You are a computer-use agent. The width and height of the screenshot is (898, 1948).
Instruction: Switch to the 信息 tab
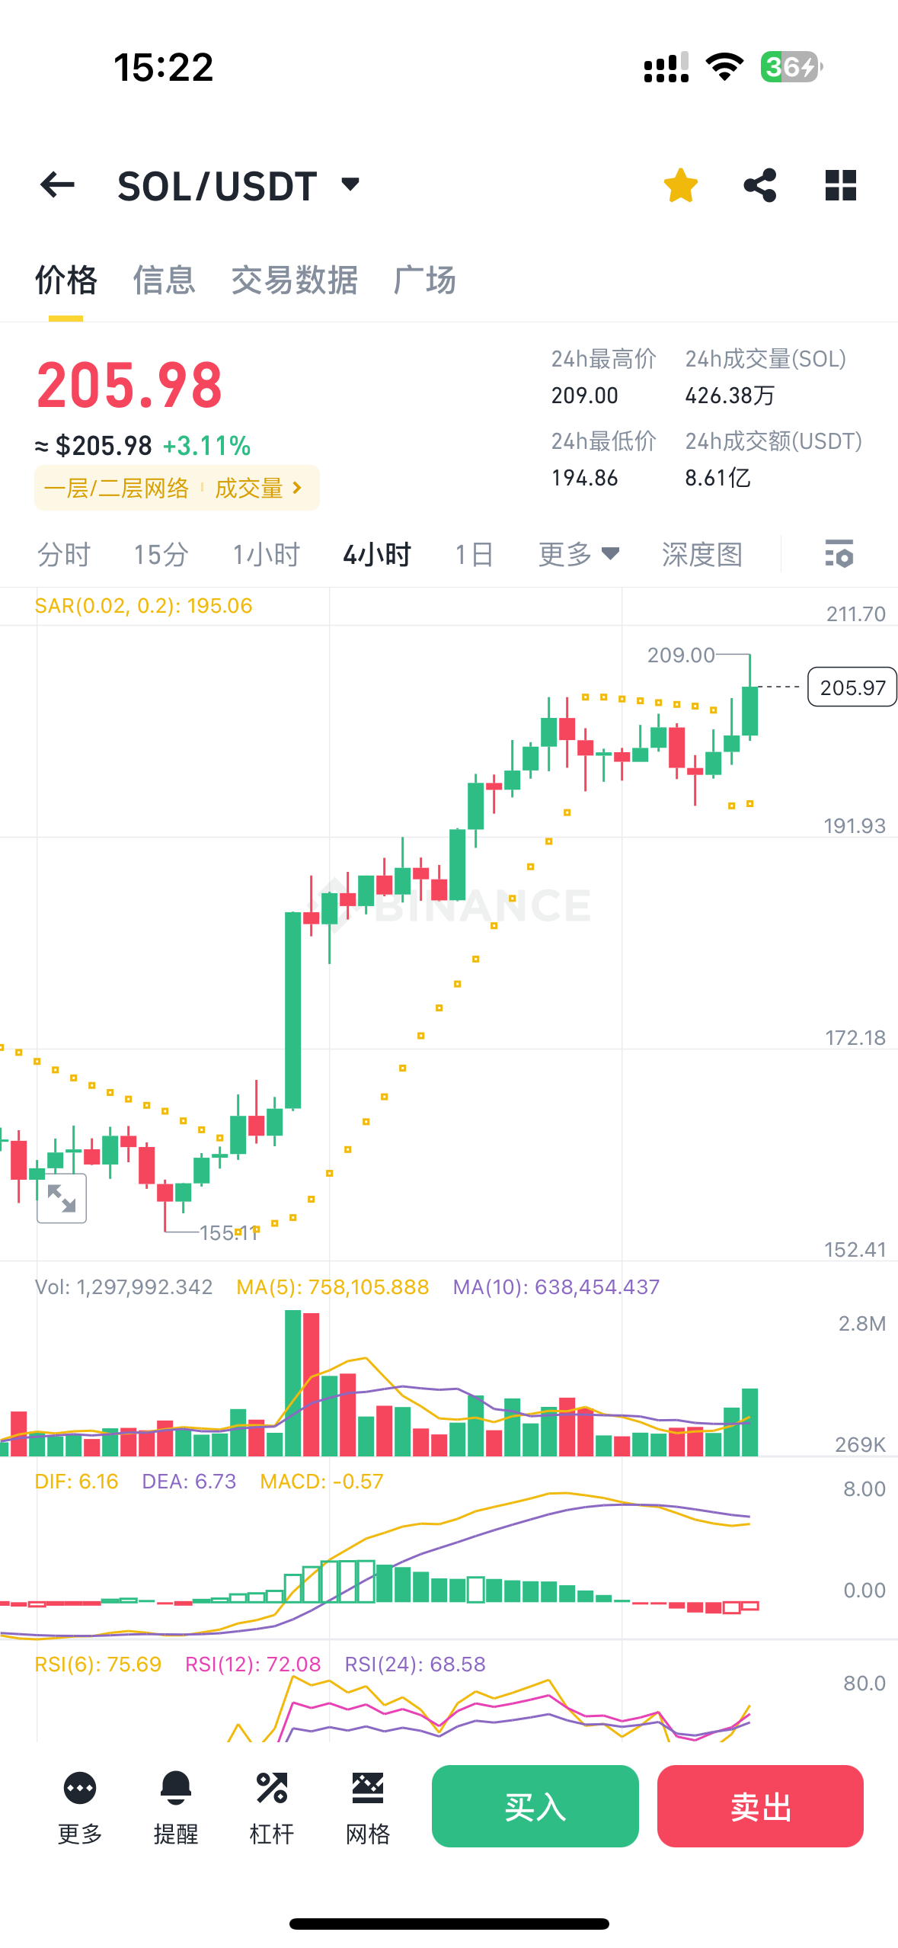165,280
